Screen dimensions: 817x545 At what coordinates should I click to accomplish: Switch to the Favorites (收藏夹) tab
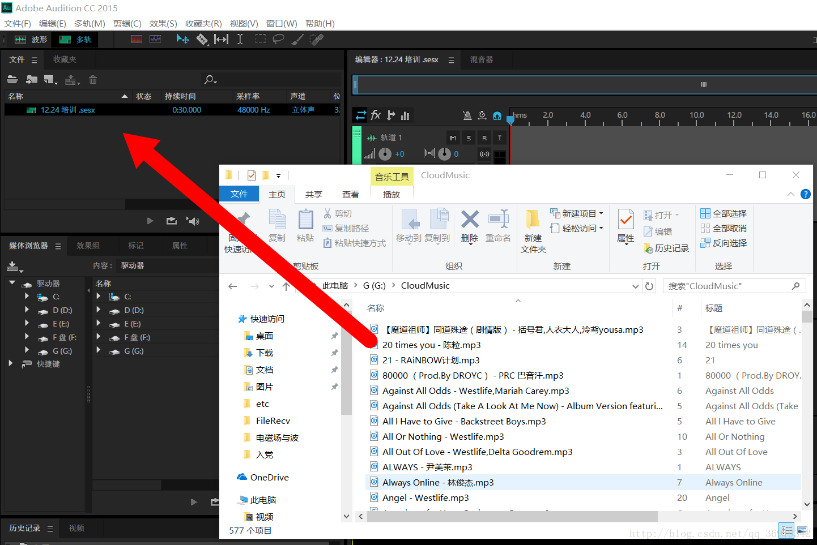[65, 59]
